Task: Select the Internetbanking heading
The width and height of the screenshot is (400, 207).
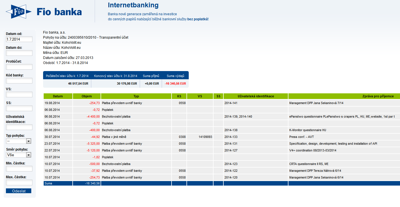Action: pos(133,5)
